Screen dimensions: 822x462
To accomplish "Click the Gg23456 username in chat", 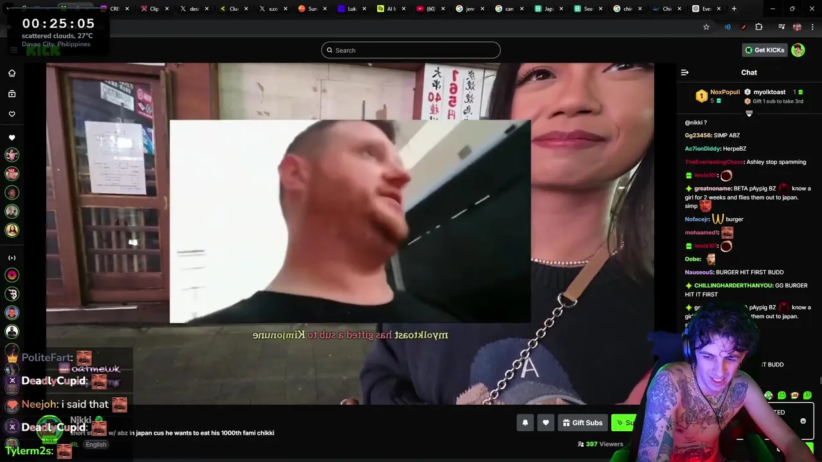I will (697, 135).
